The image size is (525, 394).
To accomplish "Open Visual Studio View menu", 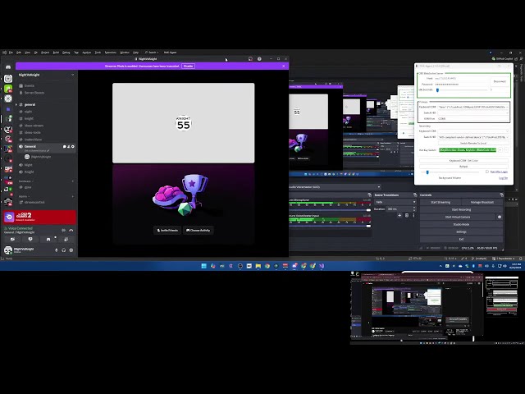I will click(x=27, y=53).
